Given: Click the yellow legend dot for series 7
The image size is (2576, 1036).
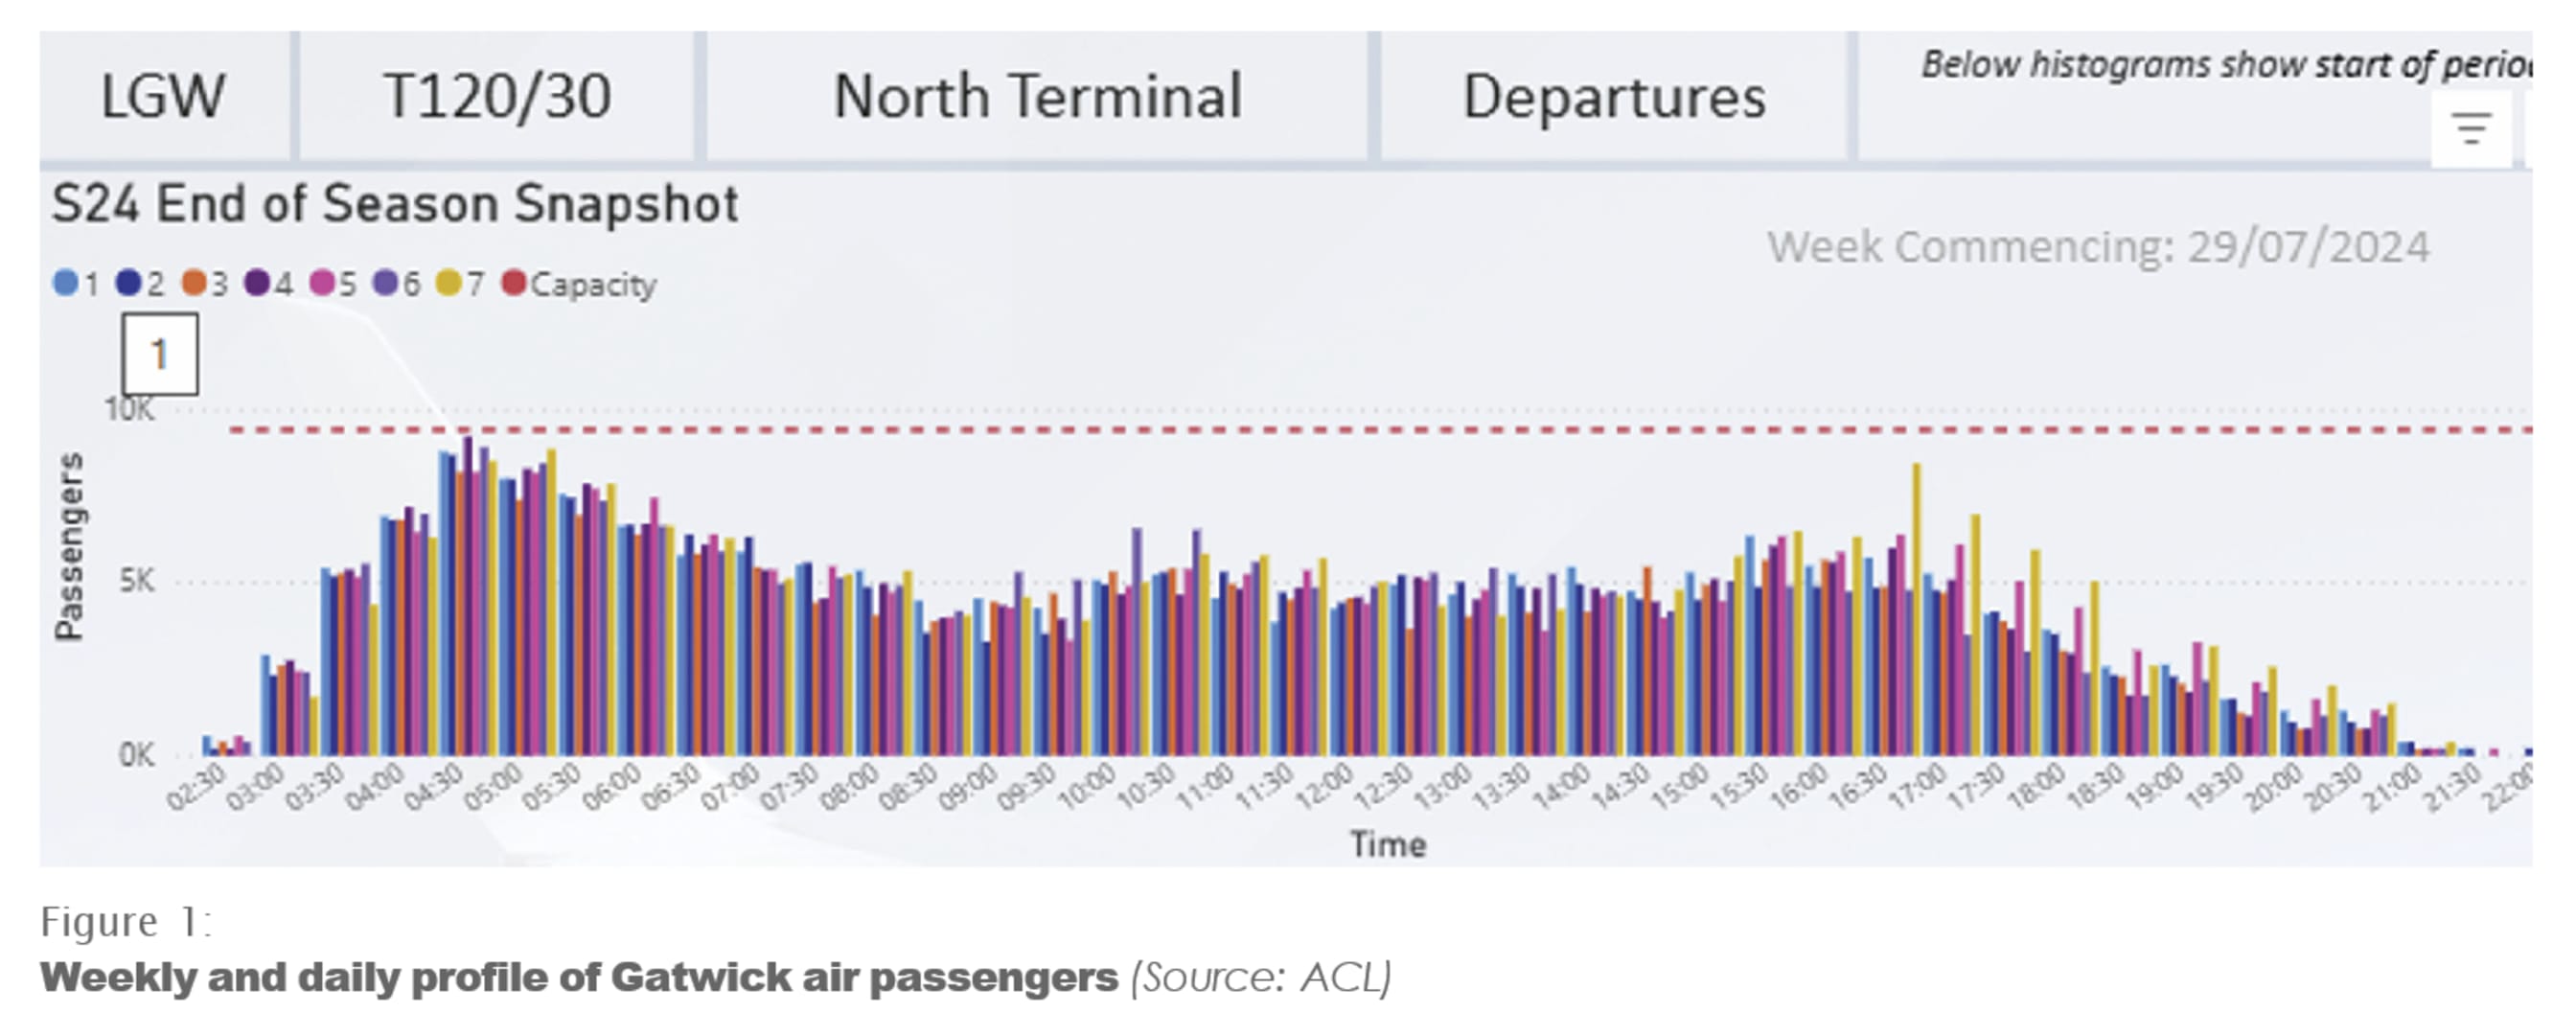Looking at the screenshot, I should (x=449, y=284).
